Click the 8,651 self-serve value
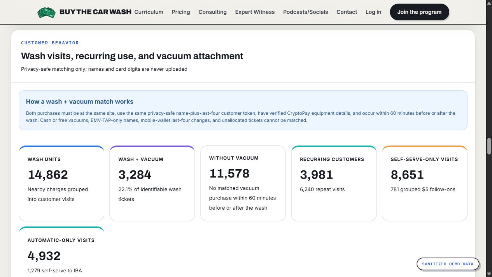This screenshot has width=492, height=277. 407,175
